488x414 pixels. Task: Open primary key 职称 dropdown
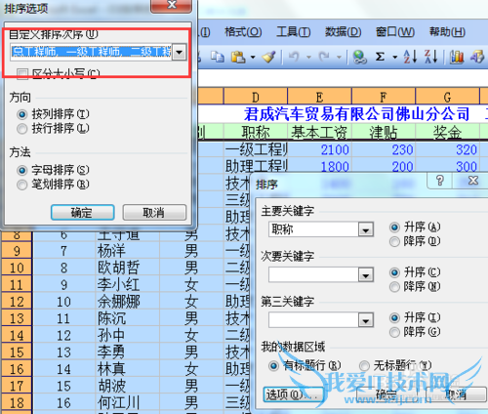click(366, 229)
